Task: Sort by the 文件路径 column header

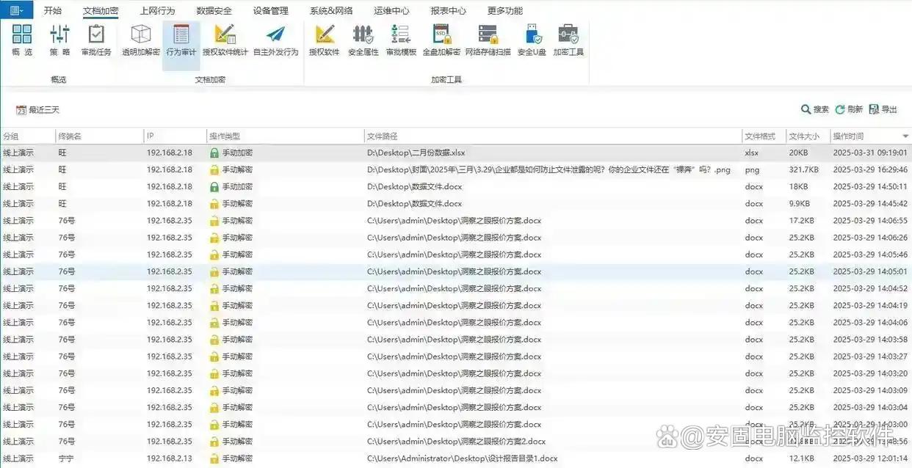Action: click(x=553, y=136)
